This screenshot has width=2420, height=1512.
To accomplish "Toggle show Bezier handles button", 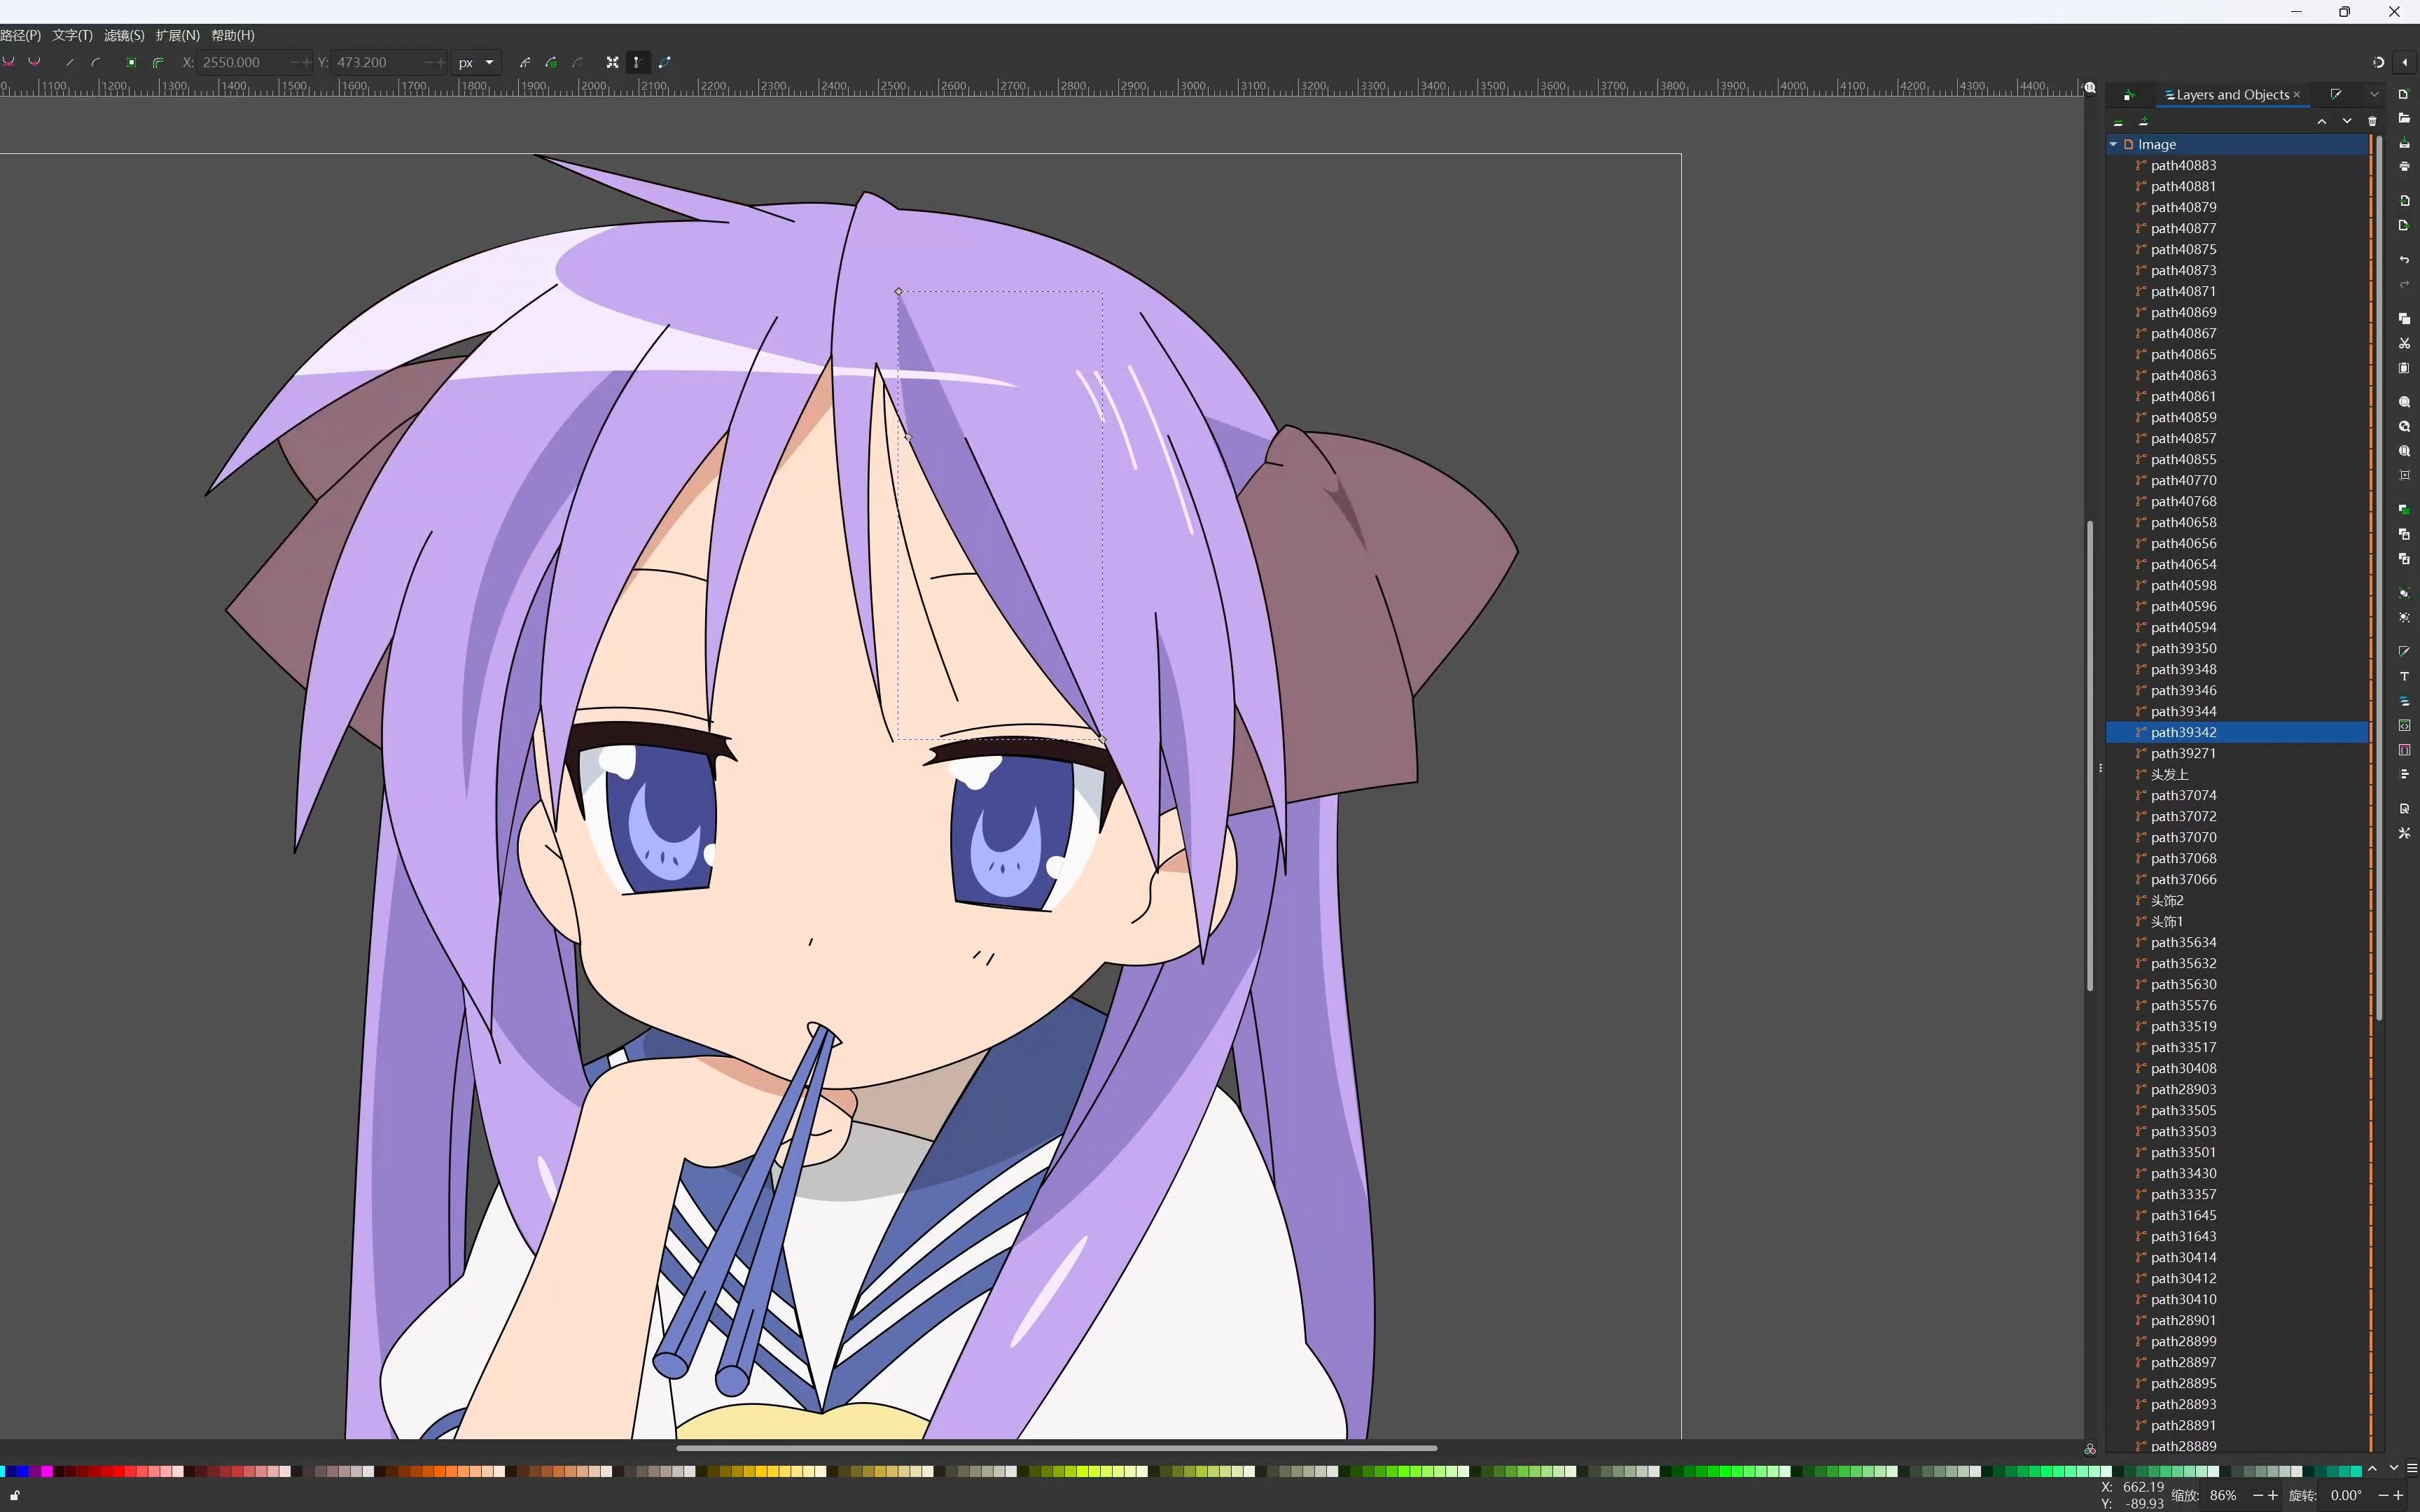I will 637,62.
